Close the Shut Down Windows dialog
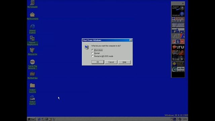Viewport: 215px width, 121px height. pos(131,40)
